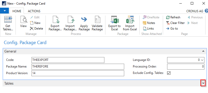
Task: Click the Tables section header title
Action: pyautogui.click(x=9, y=83)
